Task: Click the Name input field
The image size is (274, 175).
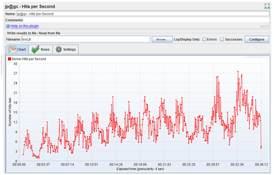Action: (x=143, y=14)
